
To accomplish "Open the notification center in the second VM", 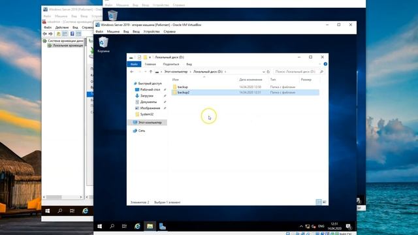I will click(348, 227).
